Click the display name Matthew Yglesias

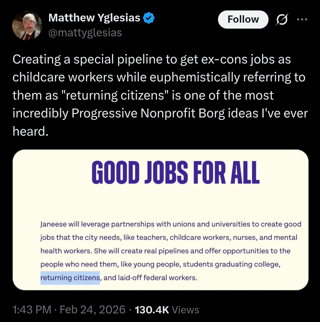94,18
